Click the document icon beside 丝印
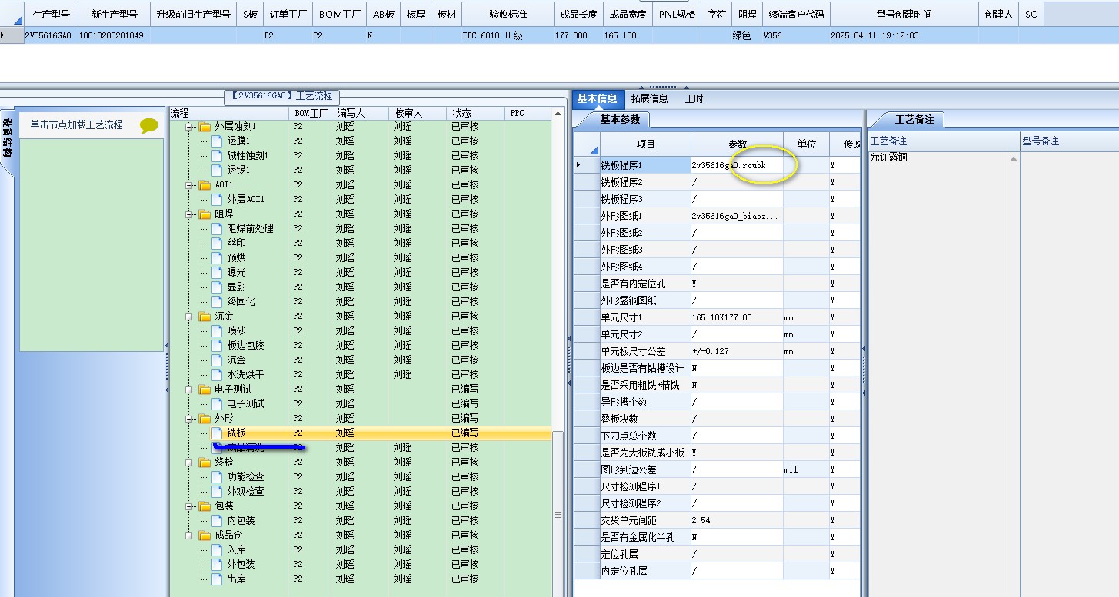The image size is (1119, 597). tap(217, 243)
